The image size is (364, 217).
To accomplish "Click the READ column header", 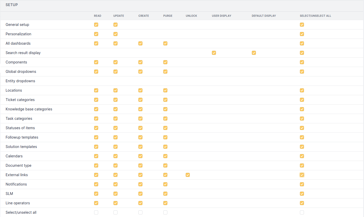I will click(x=98, y=16).
